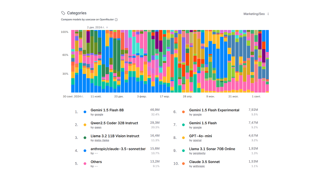Image resolution: width=333 pixels, height=178 pixels.
Task: Click the orange dot beside Gemini 1.5 Flash Experimental
Action: 183,112
